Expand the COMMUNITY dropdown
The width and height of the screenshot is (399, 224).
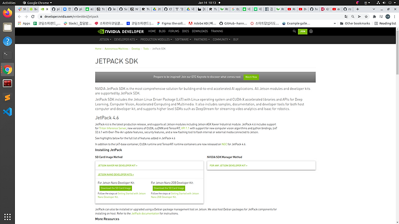[x=221, y=39]
